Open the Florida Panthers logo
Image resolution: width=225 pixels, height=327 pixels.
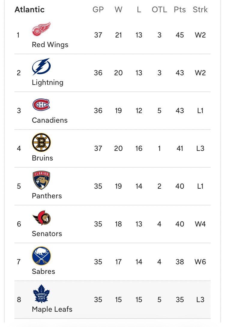[41, 180]
